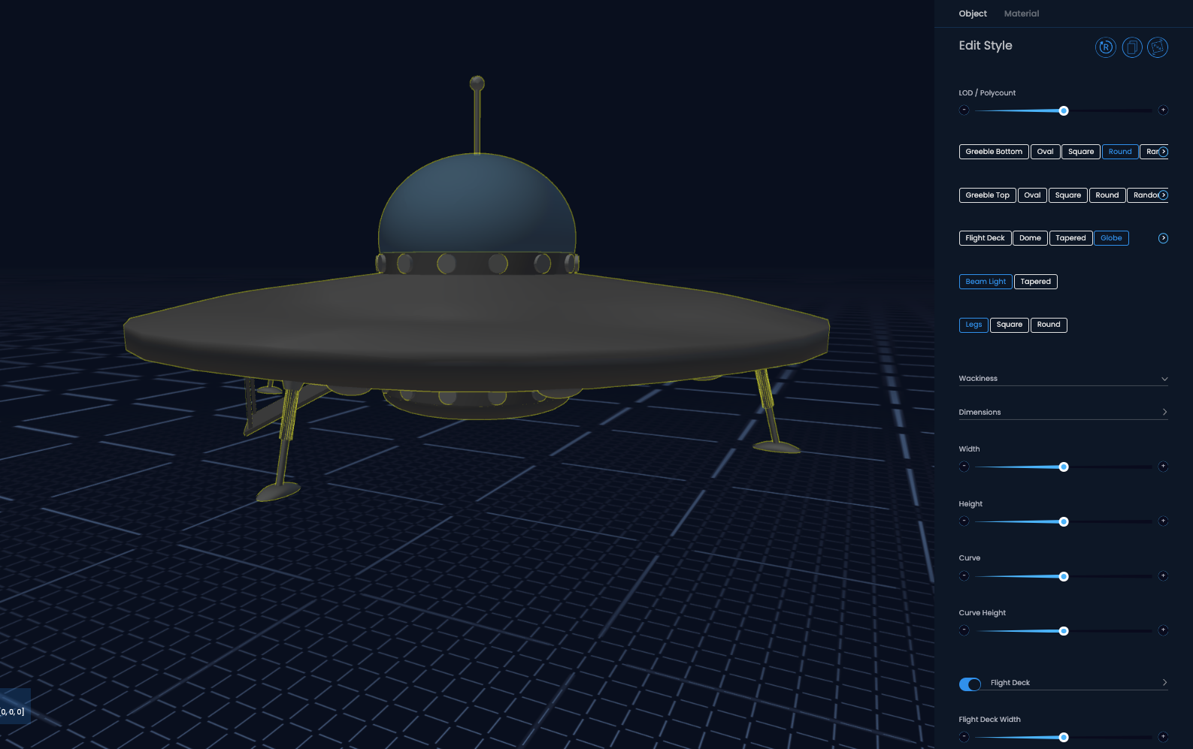Decrease LOD / Polycount with the minus icon
This screenshot has width=1193, height=749.
click(964, 110)
